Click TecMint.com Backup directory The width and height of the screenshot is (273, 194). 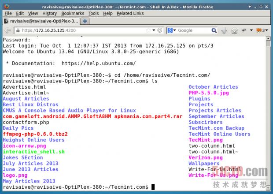tap(216, 128)
